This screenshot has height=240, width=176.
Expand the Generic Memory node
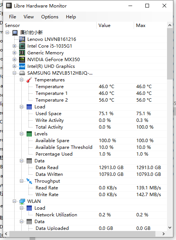click(14, 52)
